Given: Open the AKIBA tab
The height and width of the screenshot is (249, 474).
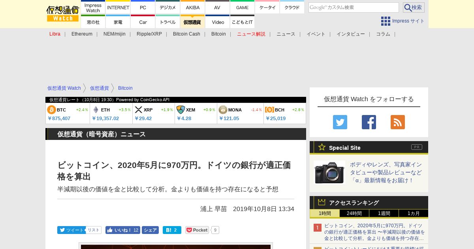Looking at the screenshot, I should (193, 8).
